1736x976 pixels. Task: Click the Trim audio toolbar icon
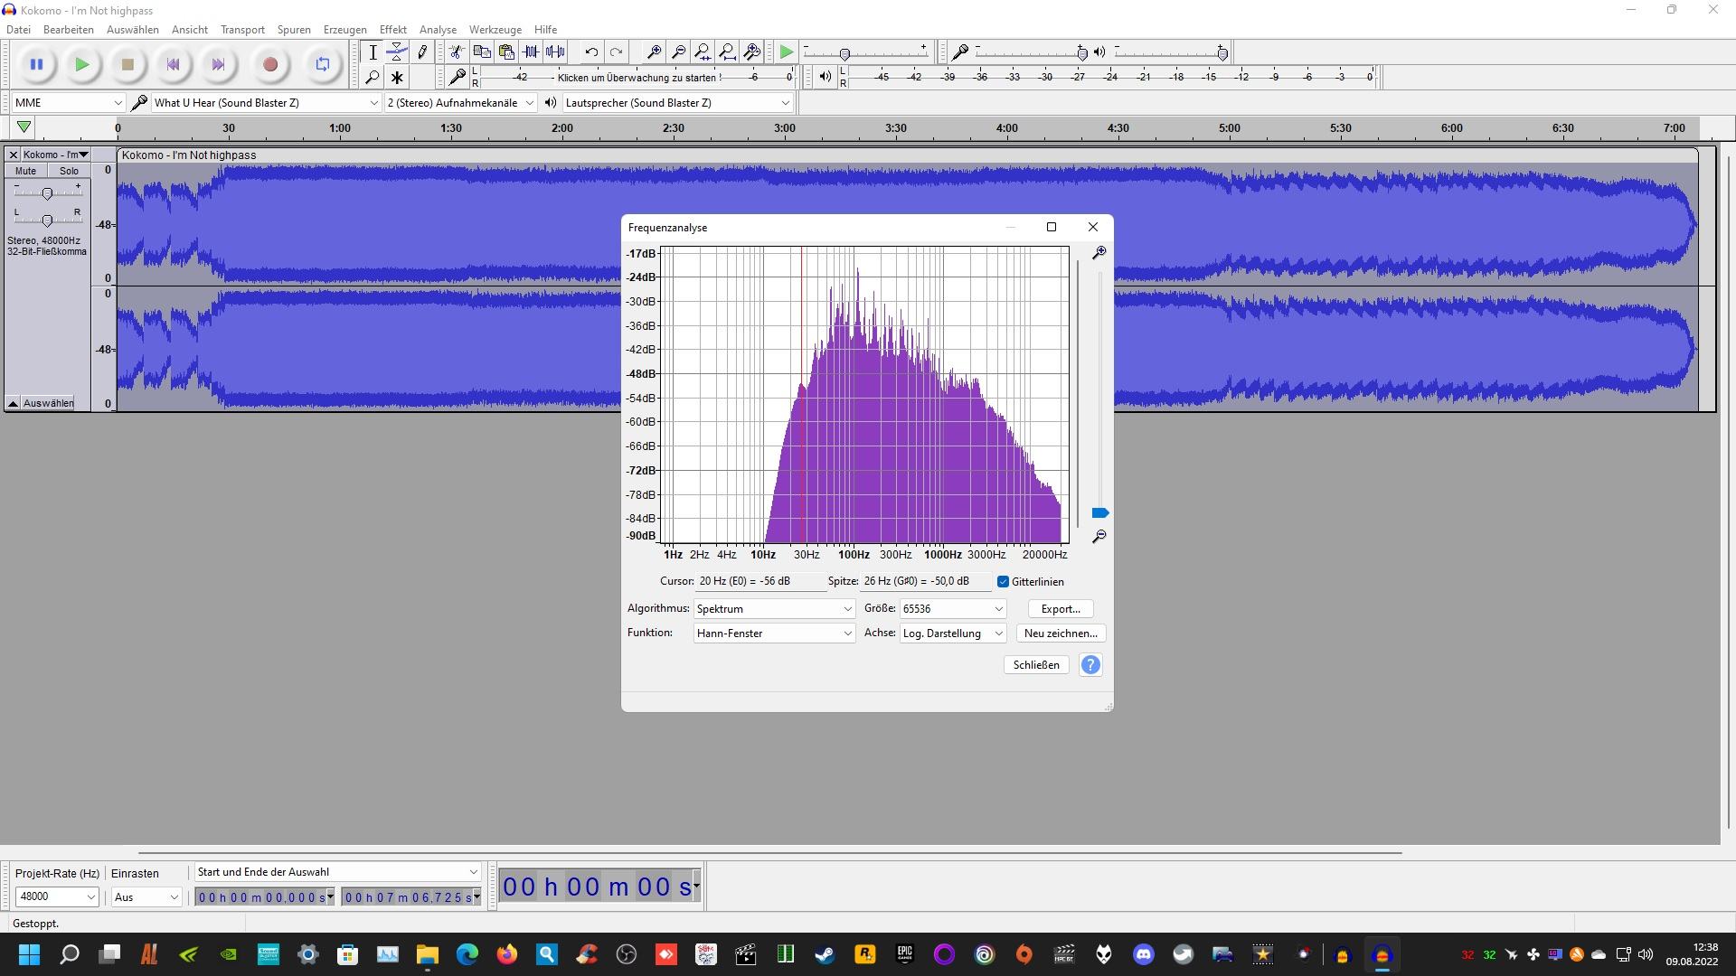[x=531, y=52]
